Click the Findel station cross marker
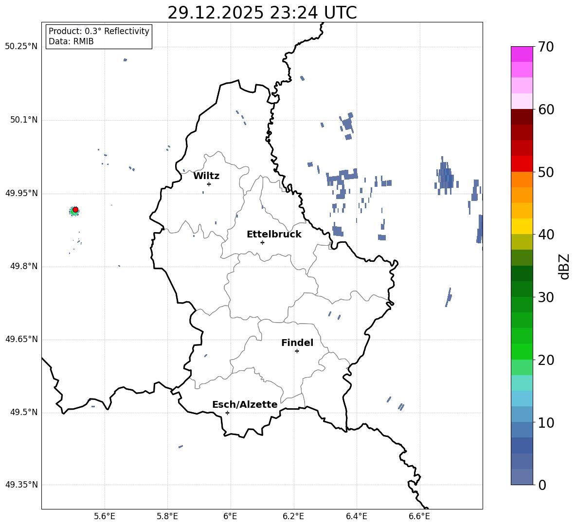 point(297,351)
